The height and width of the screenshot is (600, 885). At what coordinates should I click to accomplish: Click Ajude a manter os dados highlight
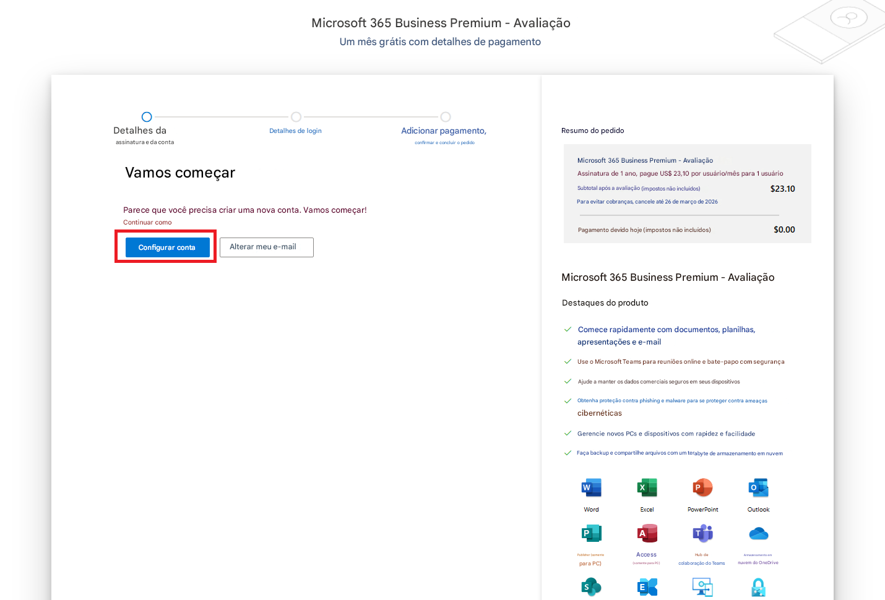click(x=658, y=382)
